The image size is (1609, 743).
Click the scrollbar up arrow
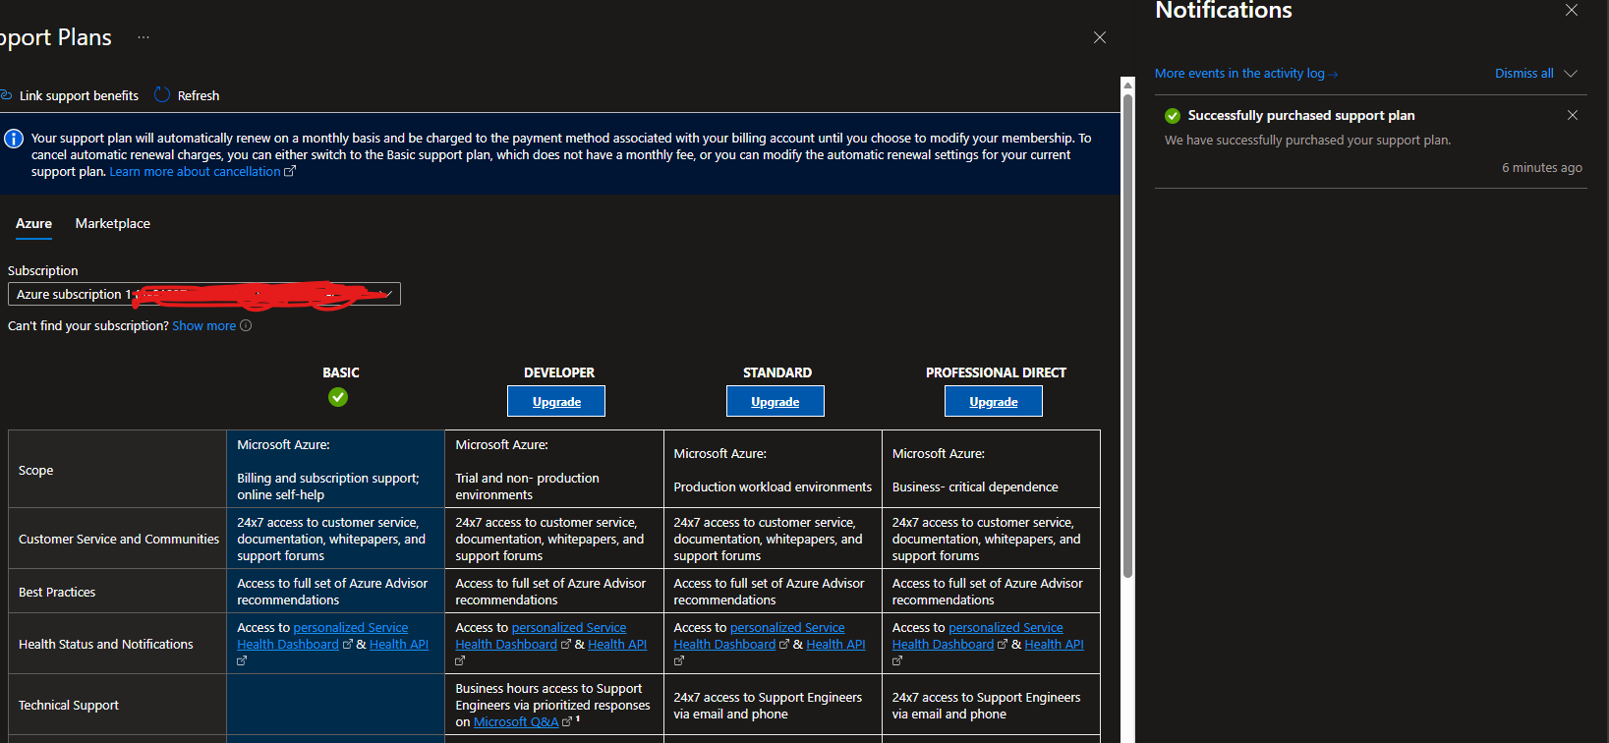click(x=1127, y=85)
